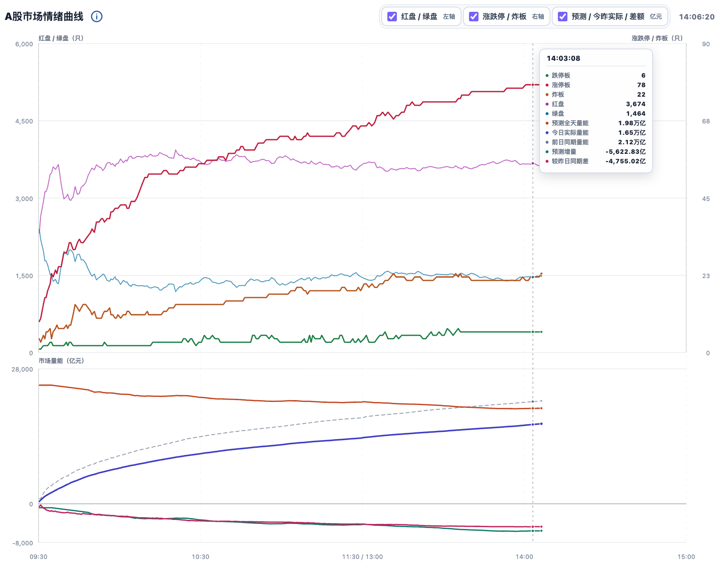Click the 炸板 row in the tooltip
This screenshot has height=568, width=723.
596,94
